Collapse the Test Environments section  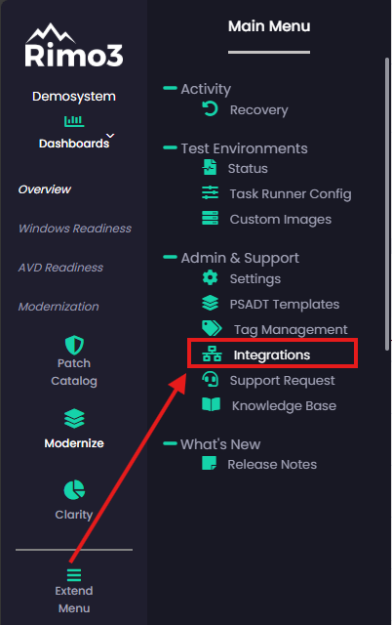pos(170,147)
